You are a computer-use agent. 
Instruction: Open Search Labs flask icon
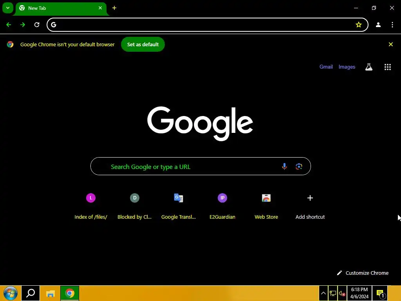(369, 67)
